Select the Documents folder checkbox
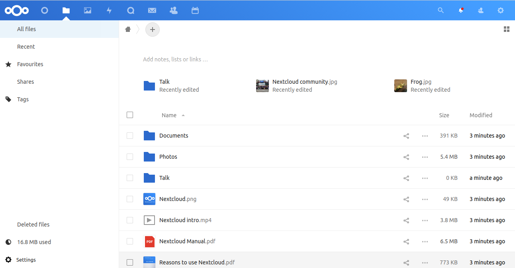The height and width of the screenshot is (268, 515). tap(130, 136)
